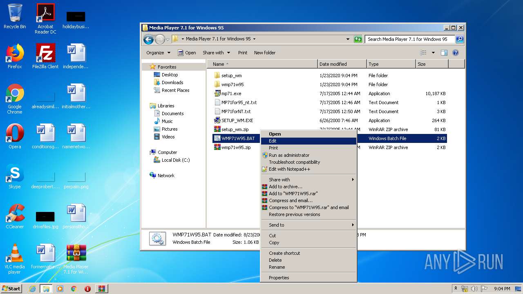Click the Print toolbar button
Image resolution: width=523 pixels, height=294 pixels.
[x=243, y=53]
